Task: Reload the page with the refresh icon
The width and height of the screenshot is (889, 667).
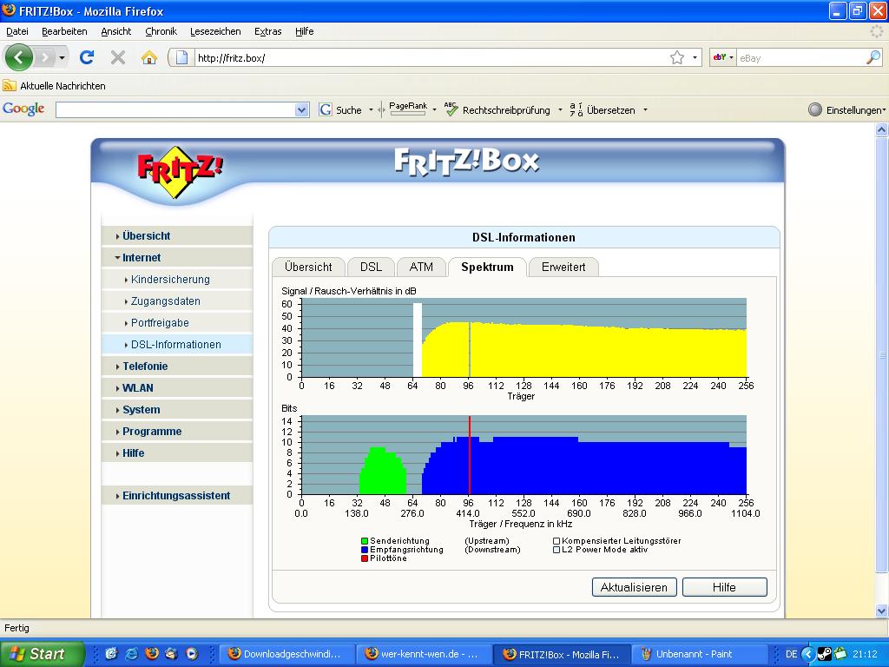Action: click(87, 57)
